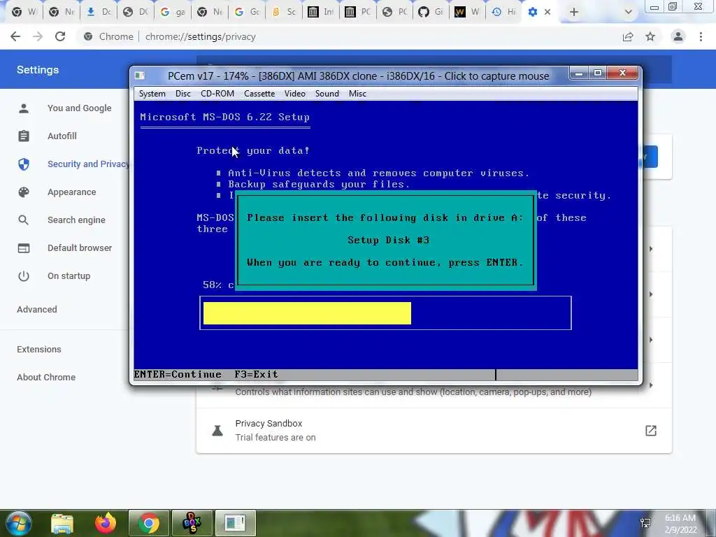Click the Chrome share page icon

pyautogui.click(x=628, y=36)
